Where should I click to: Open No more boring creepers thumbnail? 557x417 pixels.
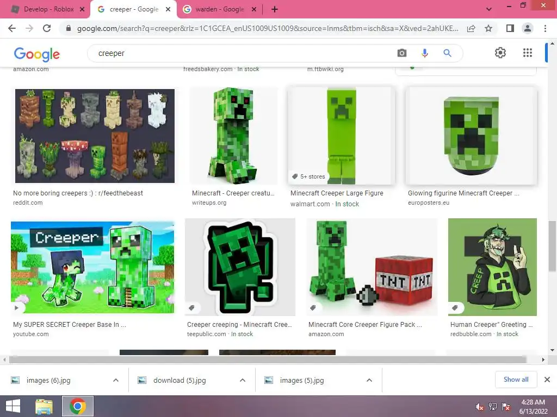95,136
